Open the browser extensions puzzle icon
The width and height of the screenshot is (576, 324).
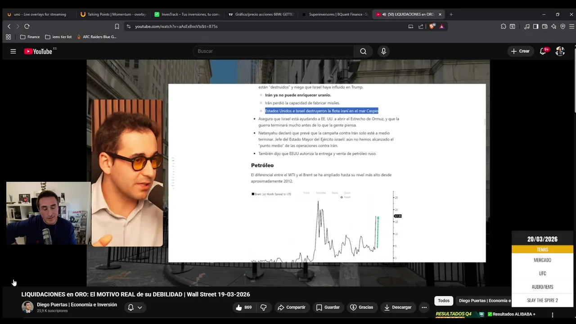503,27
